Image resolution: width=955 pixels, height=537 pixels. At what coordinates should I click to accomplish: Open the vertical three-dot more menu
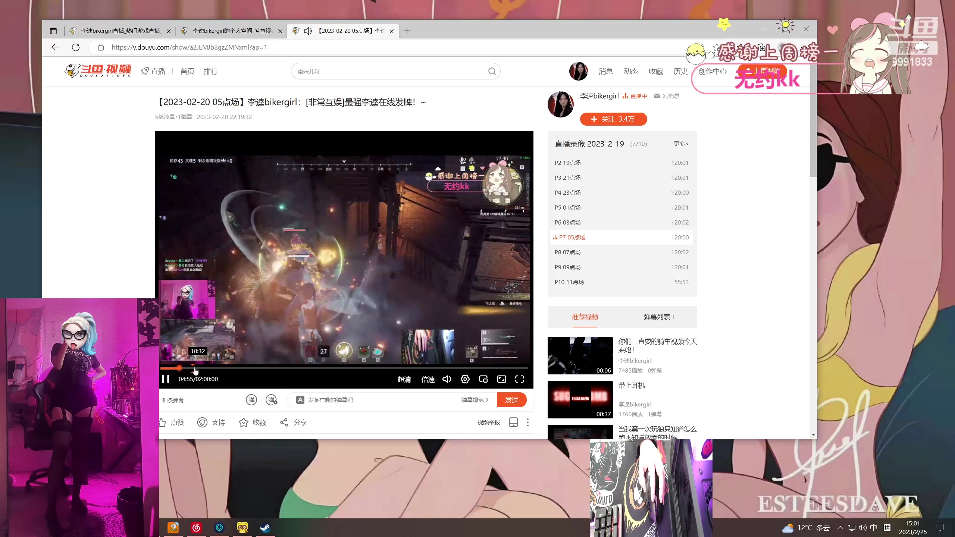(x=527, y=422)
